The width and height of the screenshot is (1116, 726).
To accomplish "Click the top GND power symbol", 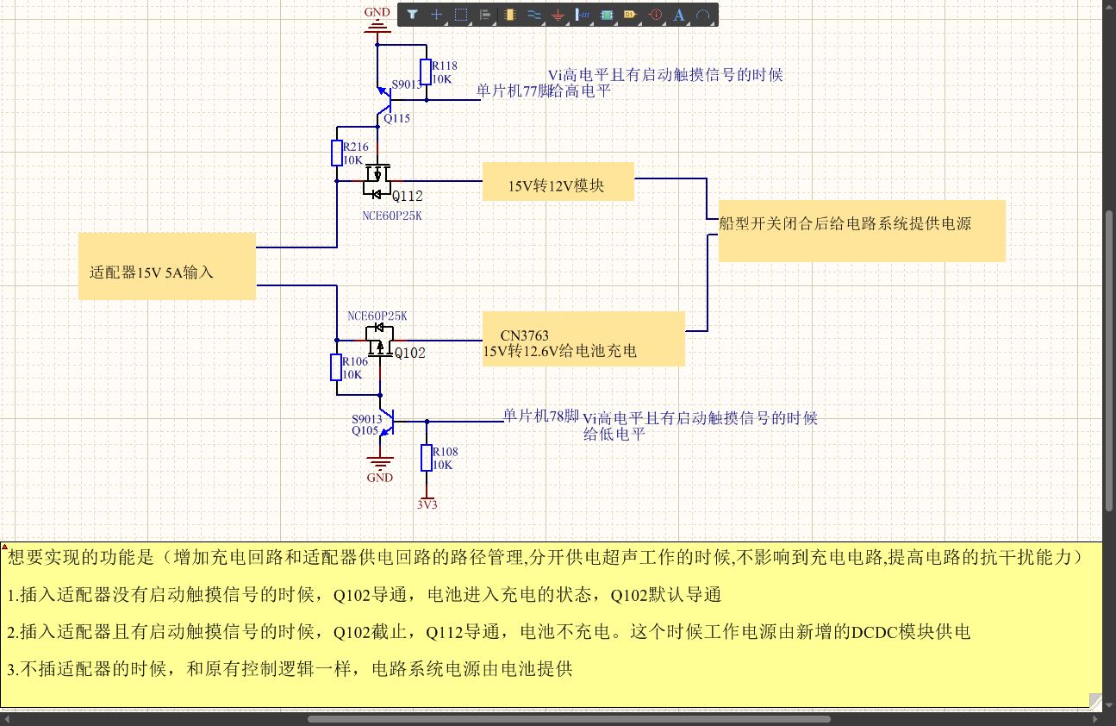I will pyautogui.click(x=377, y=19).
